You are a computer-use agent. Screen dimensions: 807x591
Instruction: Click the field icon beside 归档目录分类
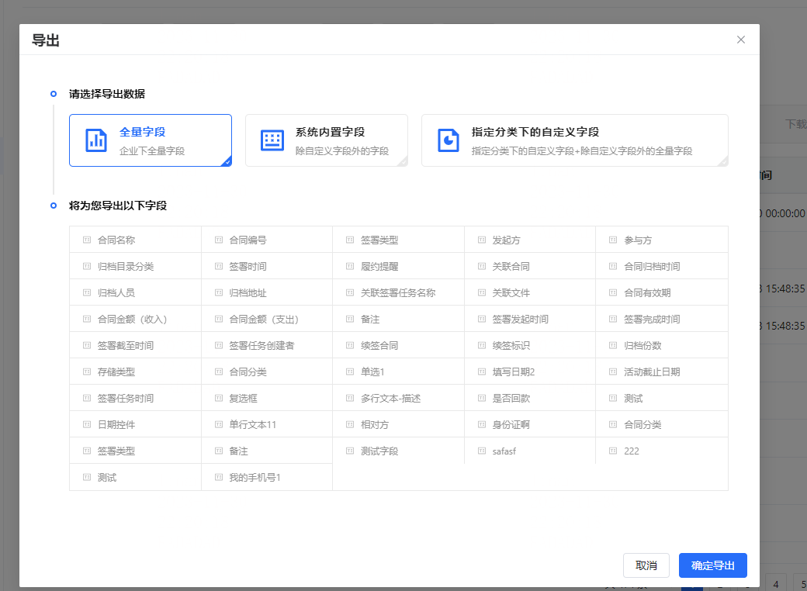(87, 267)
